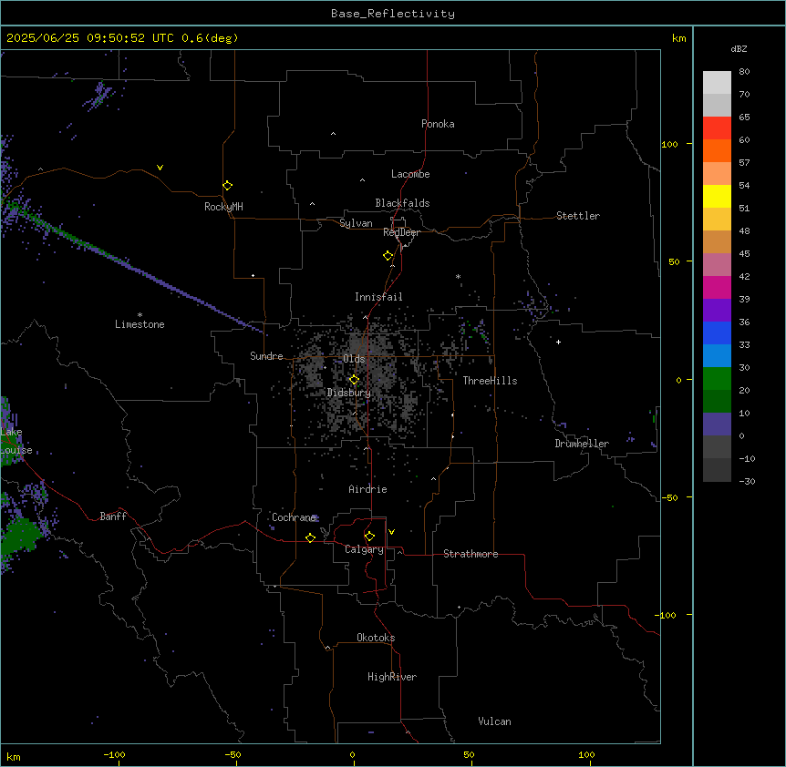The image size is (786, 767).
Task: Click the Cochrane town label
Action: pyautogui.click(x=294, y=517)
